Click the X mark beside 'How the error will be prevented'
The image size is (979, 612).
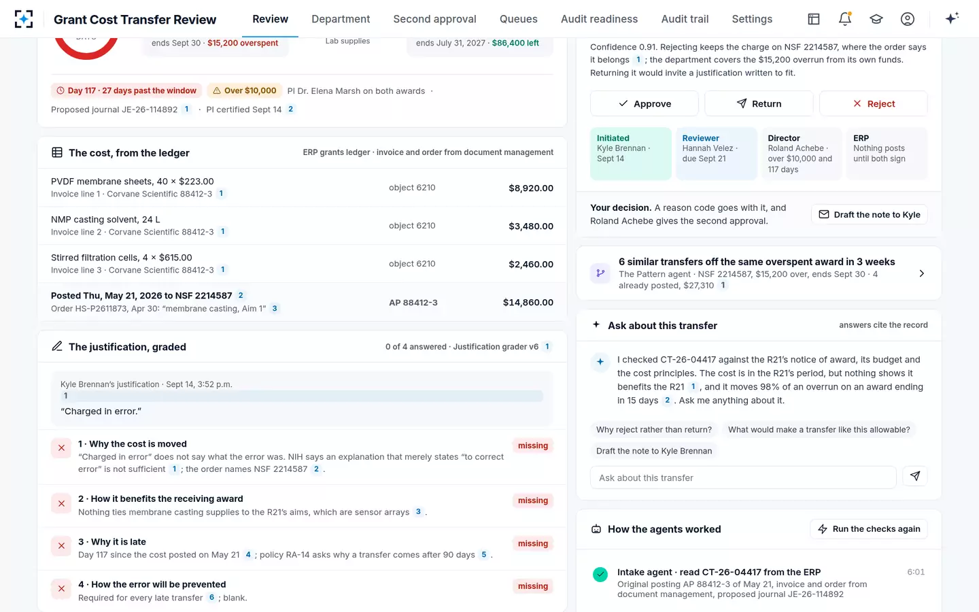tap(61, 589)
